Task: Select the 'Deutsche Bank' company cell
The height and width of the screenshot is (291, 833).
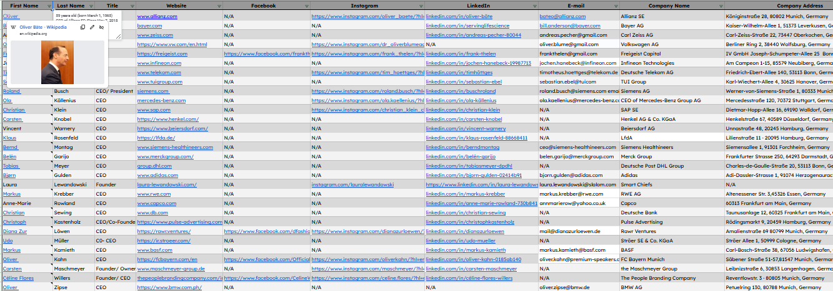Action: coord(672,212)
